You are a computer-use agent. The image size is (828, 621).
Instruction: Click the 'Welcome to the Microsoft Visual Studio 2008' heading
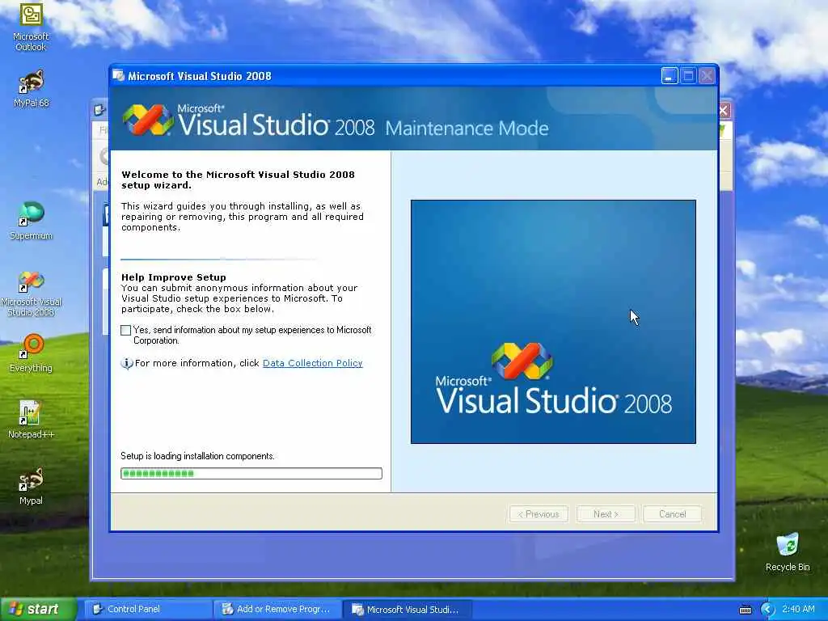click(x=239, y=180)
